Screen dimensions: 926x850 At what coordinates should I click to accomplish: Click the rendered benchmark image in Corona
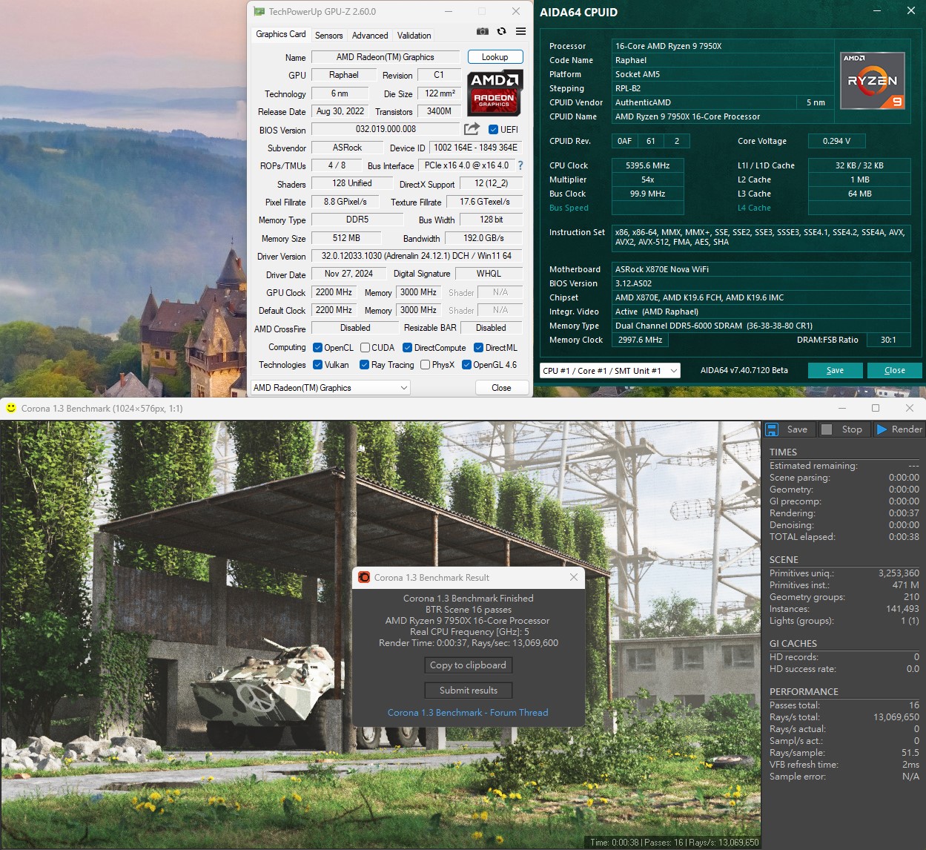[380, 634]
